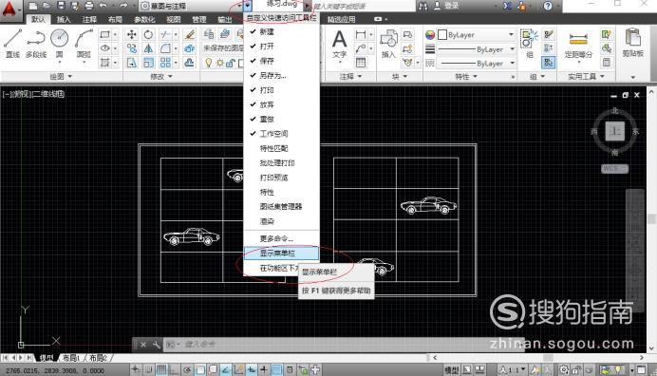Select the Rotate tool in Modify panel
Image resolution: width=657 pixels, height=376 pixels.
click(x=148, y=34)
